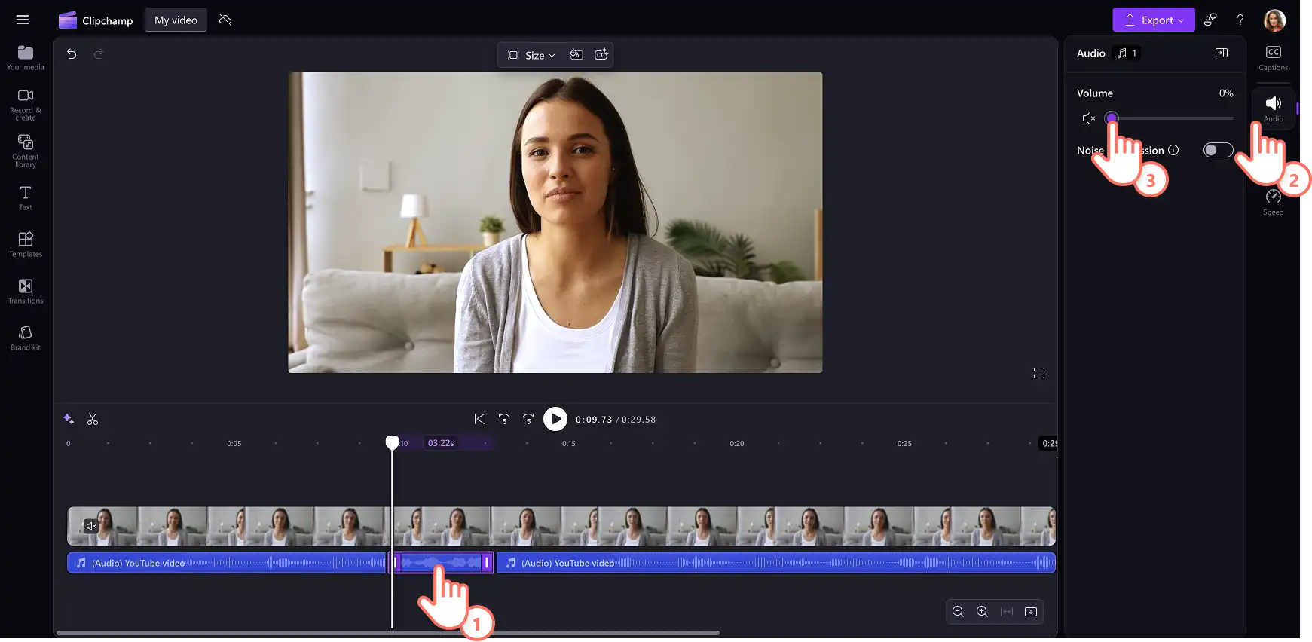Click the cloud sync off icon

(225, 20)
